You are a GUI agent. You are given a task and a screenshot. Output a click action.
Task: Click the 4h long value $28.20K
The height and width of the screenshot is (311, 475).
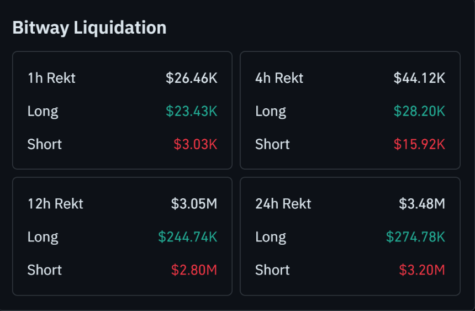pyautogui.click(x=419, y=111)
